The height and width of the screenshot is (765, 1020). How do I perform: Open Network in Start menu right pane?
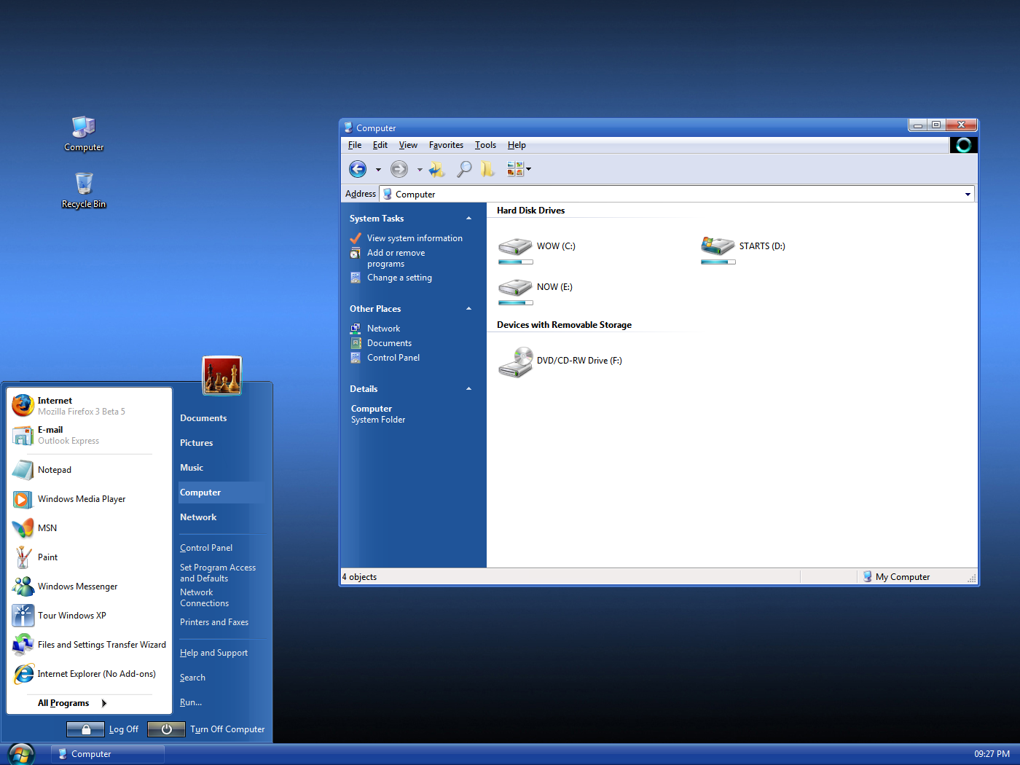coord(198,517)
